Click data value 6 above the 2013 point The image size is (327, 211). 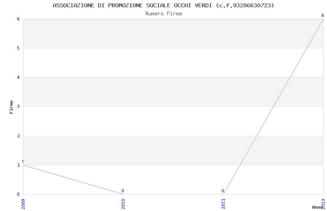coord(323,16)
